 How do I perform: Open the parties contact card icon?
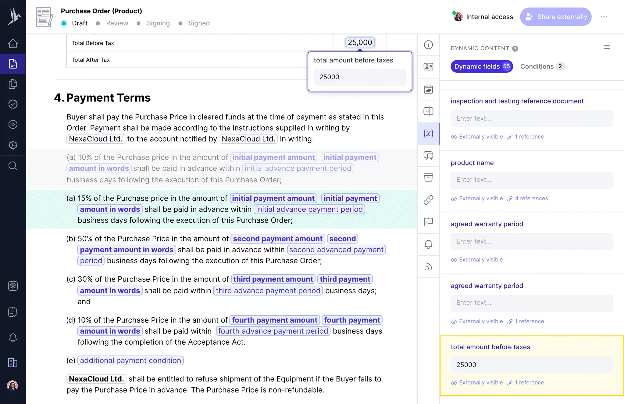tap(428, 67)
